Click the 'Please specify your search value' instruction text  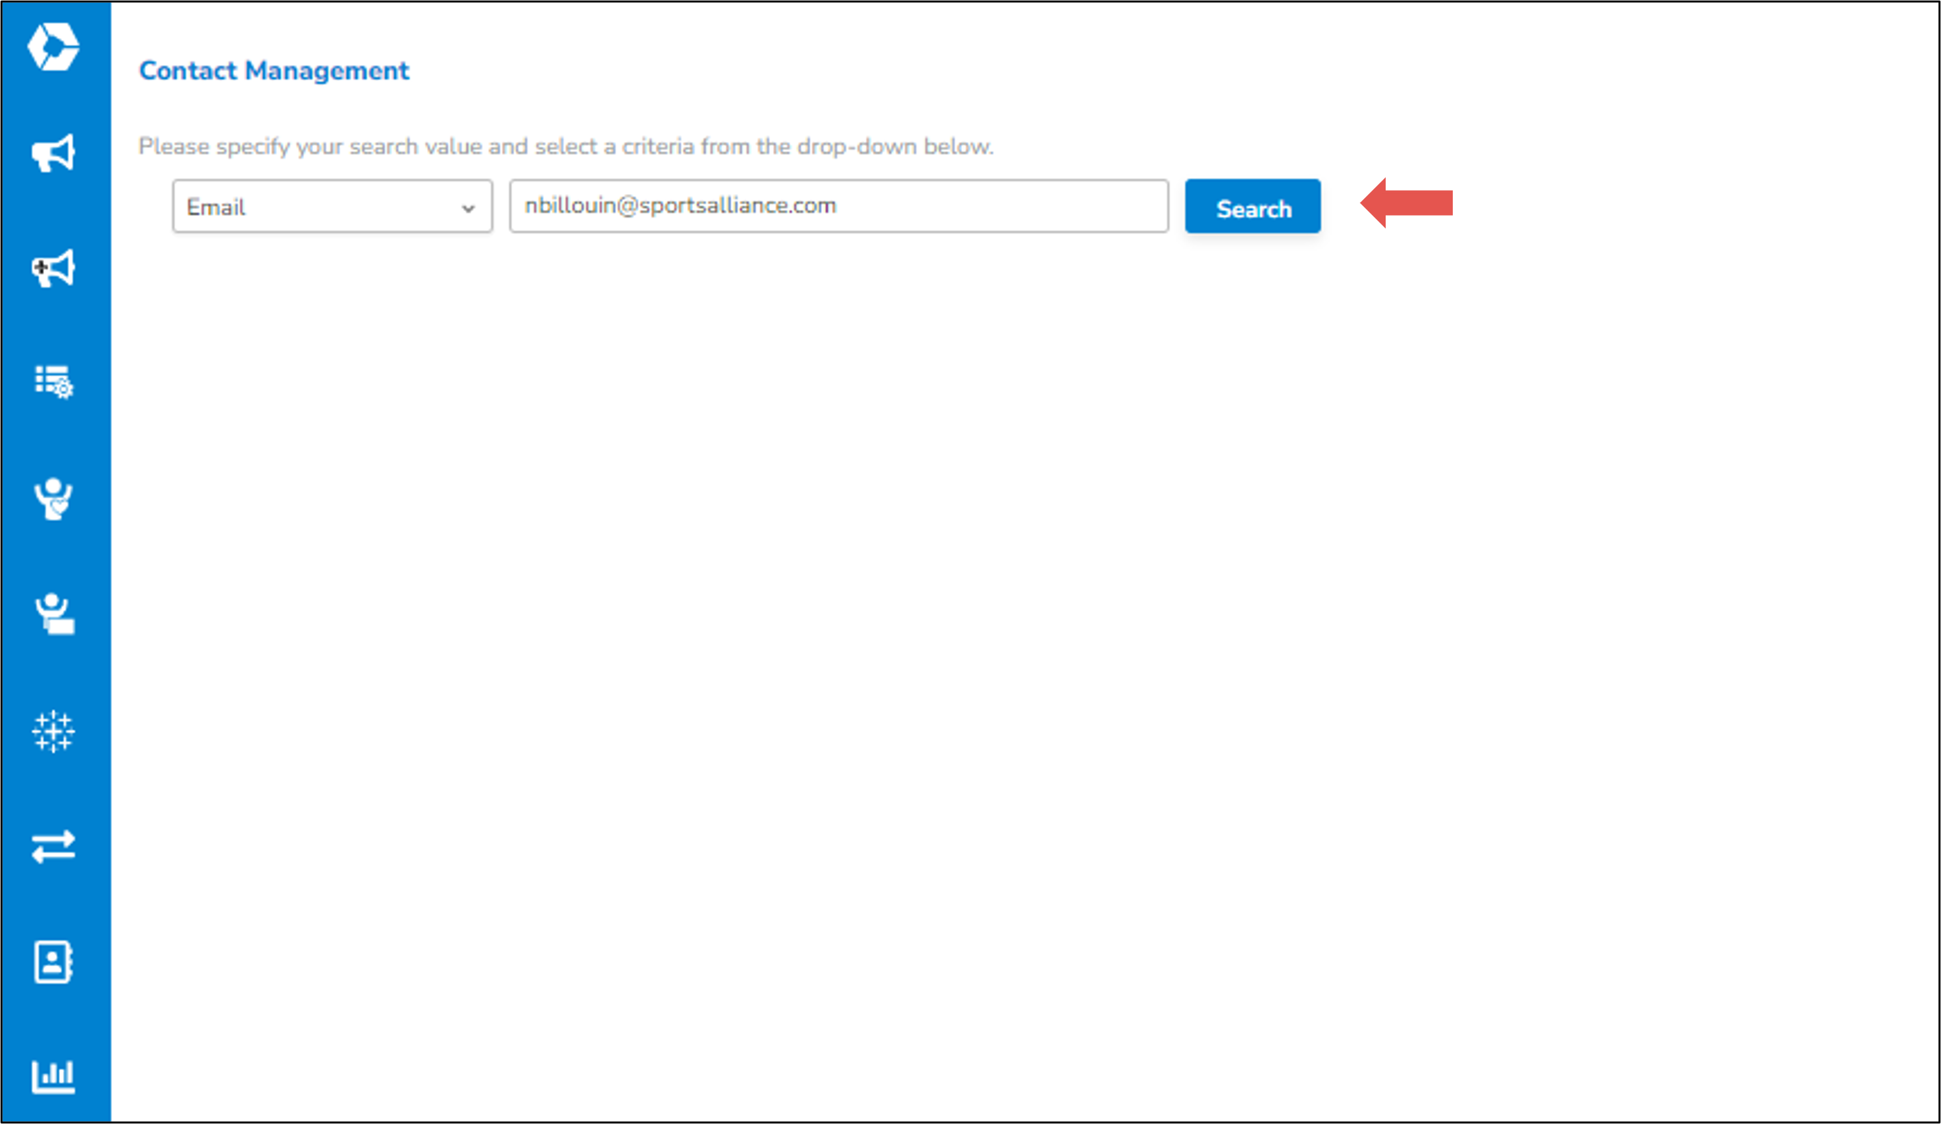pos(566,146)
